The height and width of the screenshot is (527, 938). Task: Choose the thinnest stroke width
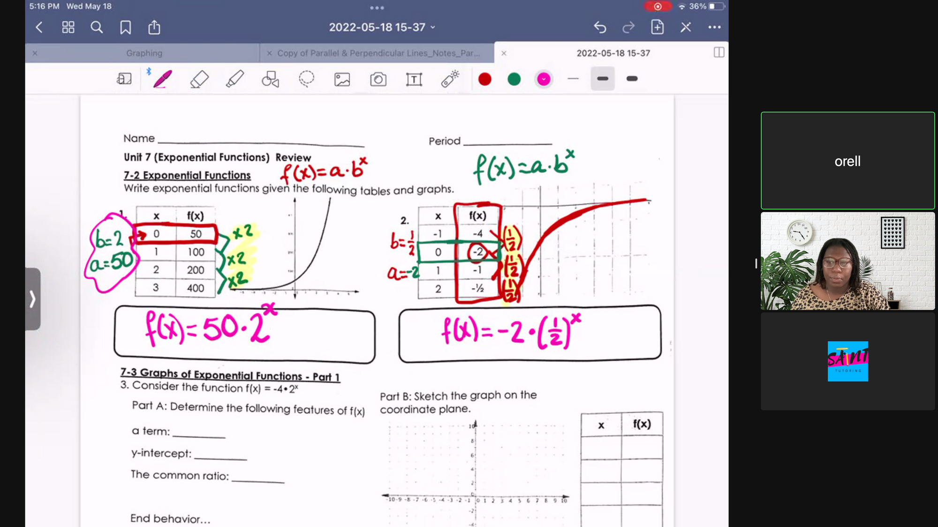click(573, 79)
